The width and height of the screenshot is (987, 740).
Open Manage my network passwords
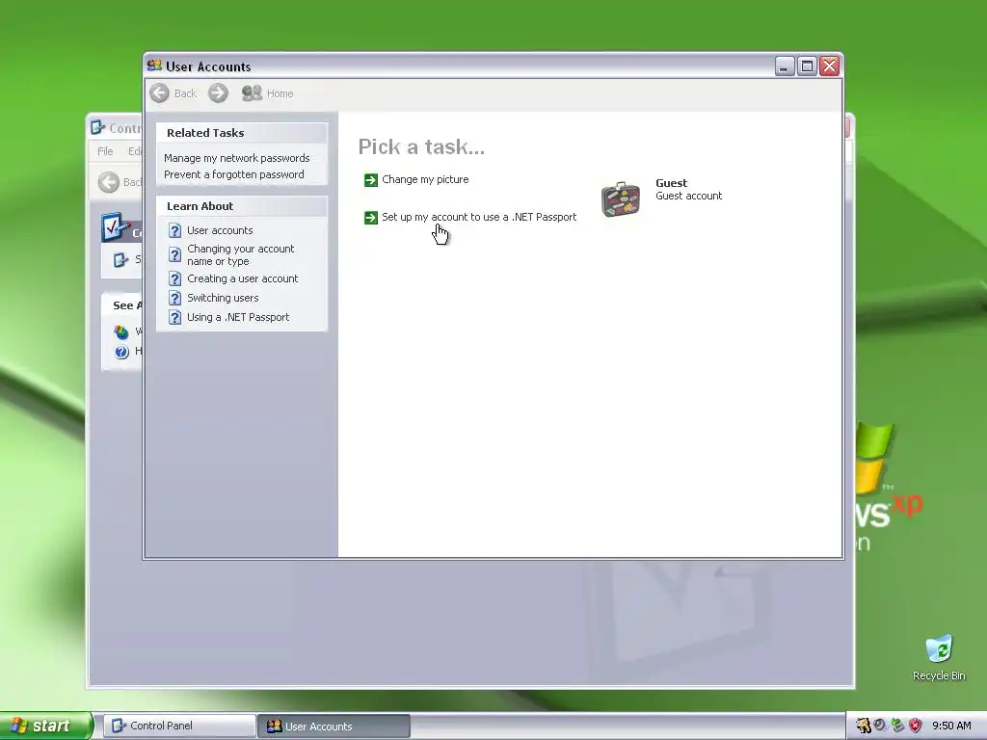(237, 158)
